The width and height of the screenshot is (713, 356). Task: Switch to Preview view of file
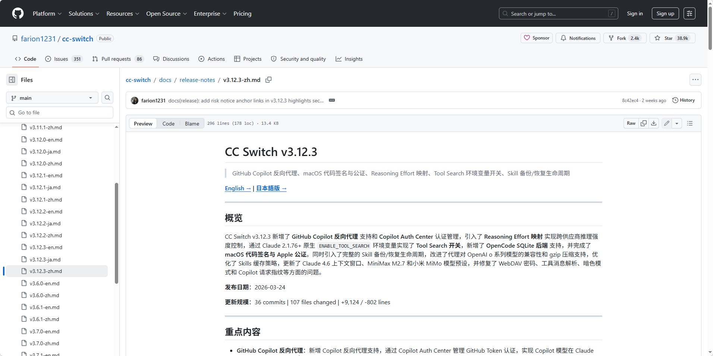point(143,124)
